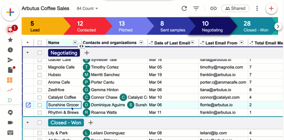Refresh the Arbutus Coffee Sales pipeline
This screenshot has height=140, width=284.
click(x=184, y=8)
